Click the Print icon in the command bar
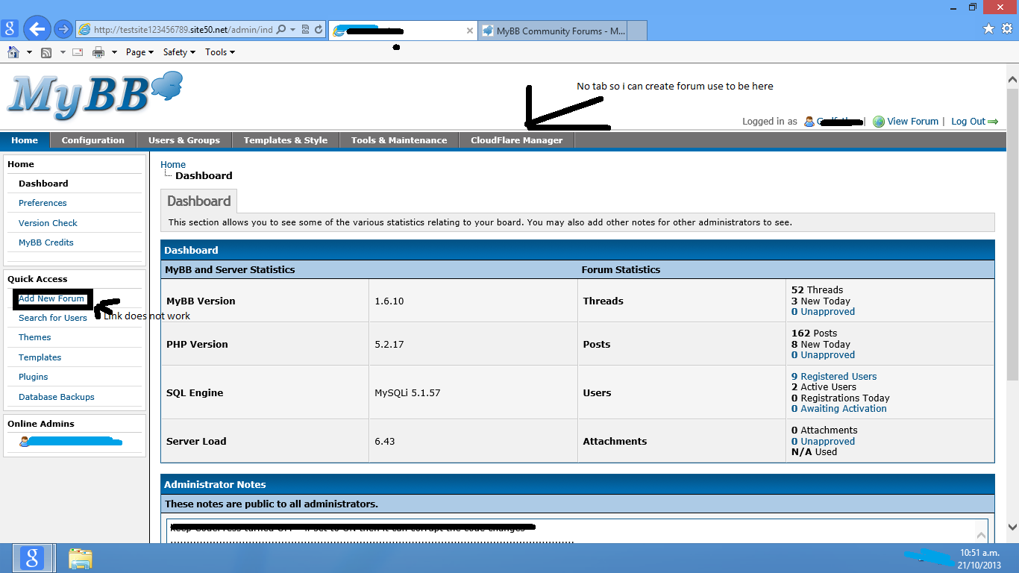The width and height of the screenshot is (1019, 573). coord(98,52)
